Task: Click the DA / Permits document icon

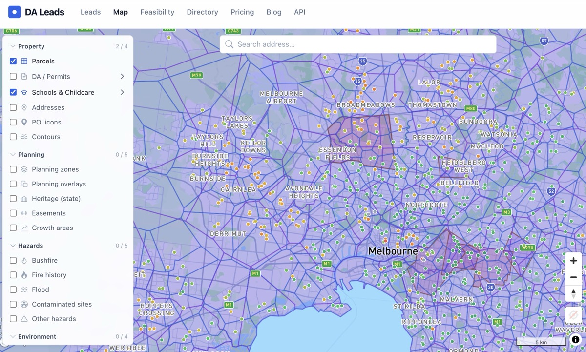Action: (24, 77)
